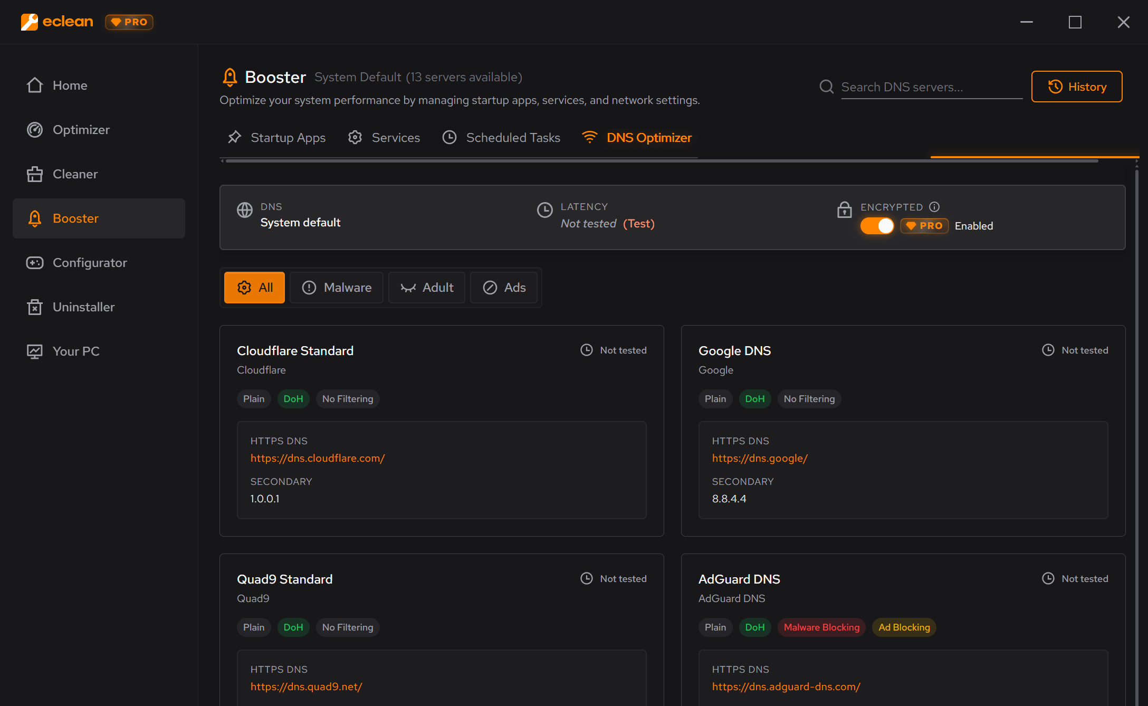Click the No Filtering tag on Google DNS
The image size is (1148, 706).
click(x=809, y=399)
